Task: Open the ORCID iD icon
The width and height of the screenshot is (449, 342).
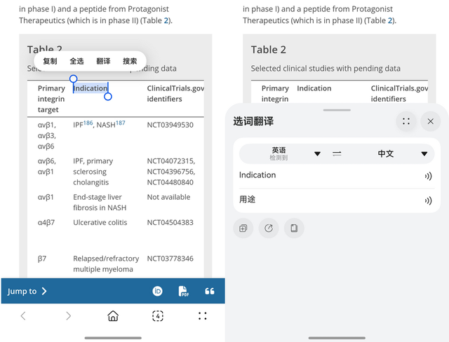Action: pyautogui.click(x=158, y=291)
